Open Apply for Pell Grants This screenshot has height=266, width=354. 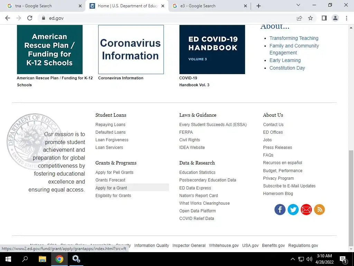pyautogui.click(x=114, y=172)
